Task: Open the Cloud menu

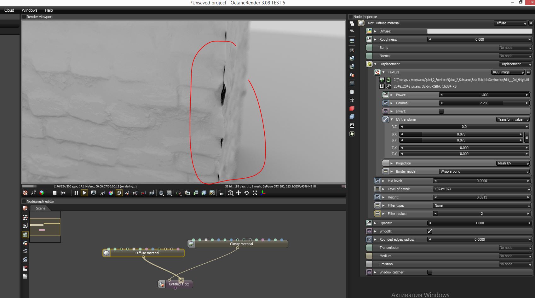Action: tap(9, 10)
